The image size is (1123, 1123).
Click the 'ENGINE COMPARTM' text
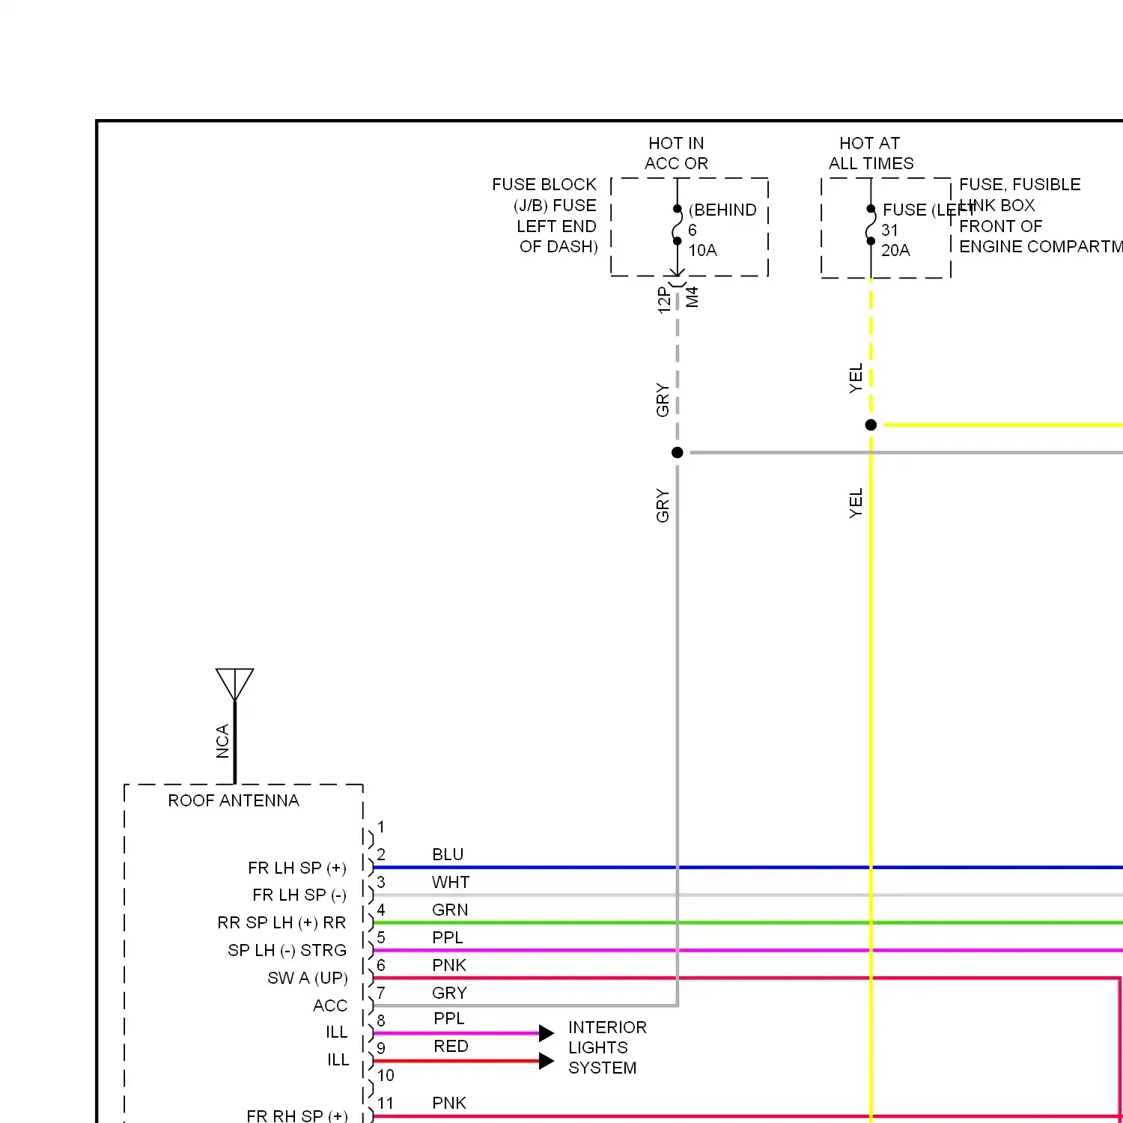pos(1041,246)
